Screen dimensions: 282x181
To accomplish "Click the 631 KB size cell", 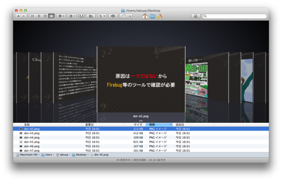I will coord(138,142).
